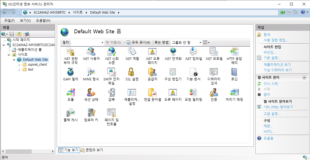Click the delete connection icon in 연결 toolbar
The image size is (310, 160).
(27, 34)
